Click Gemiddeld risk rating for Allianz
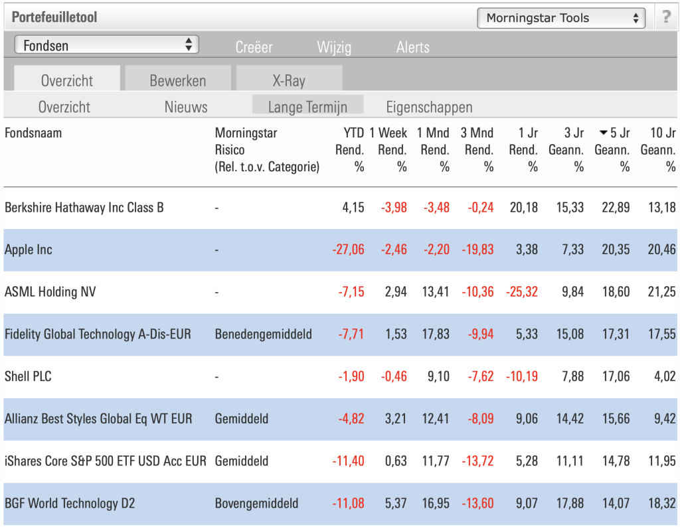 pos(242,419)
